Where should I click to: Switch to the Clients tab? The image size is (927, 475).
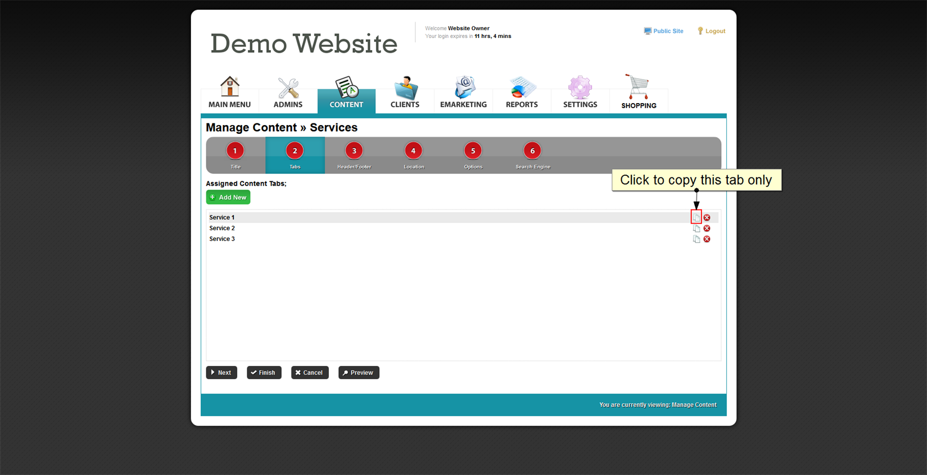pos(405,93)
